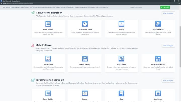Show all Mehr Follower tools via Alle anzeigen
This screenshot has width=181, height=102.
pos(168,46)
